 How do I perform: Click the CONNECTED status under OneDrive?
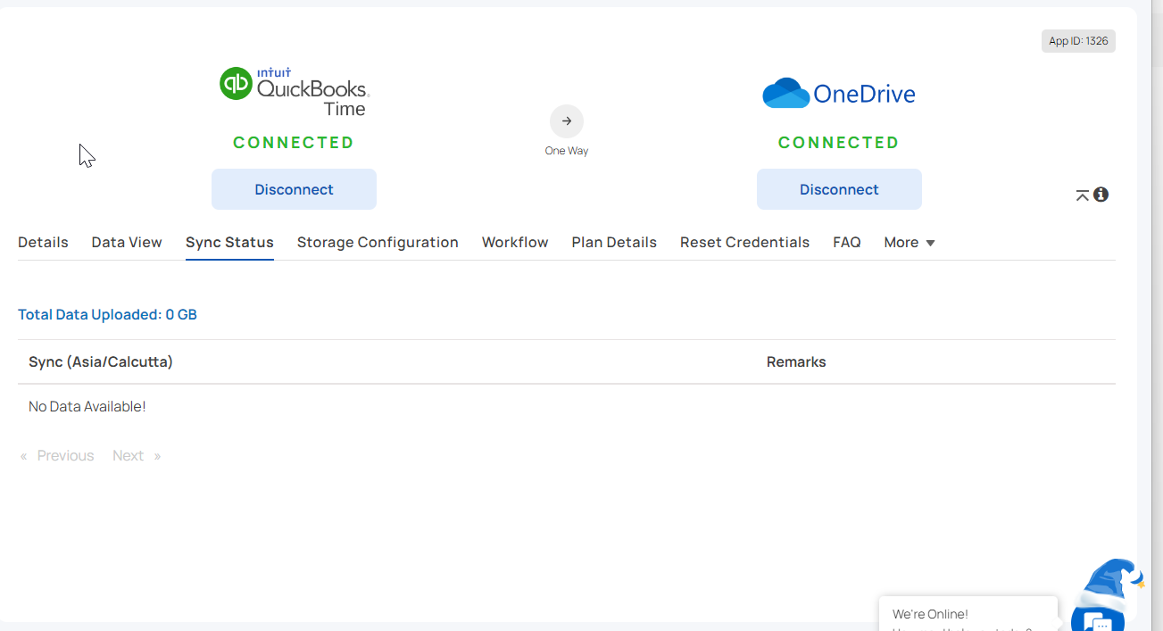(839, 143)
